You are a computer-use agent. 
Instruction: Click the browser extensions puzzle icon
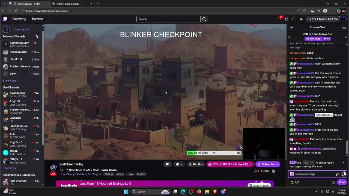(305, 11)
